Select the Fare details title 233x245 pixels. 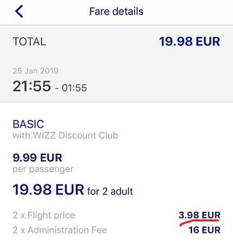pyautogui.click(x=116, y=11)
